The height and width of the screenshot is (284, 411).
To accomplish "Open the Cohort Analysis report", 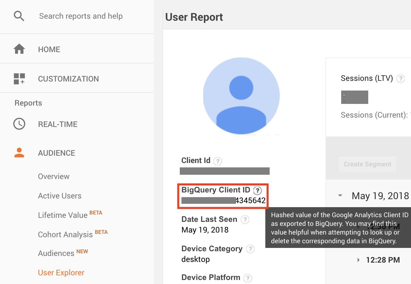I will [x=65, y=235].
